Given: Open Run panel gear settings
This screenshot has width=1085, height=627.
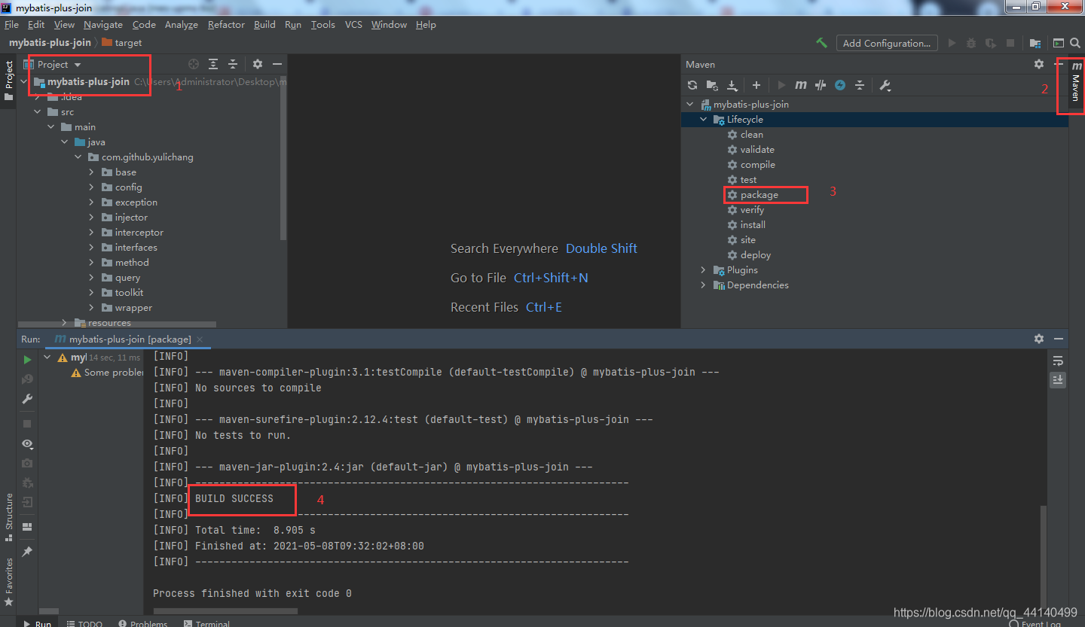Looking at the screenshot, I should point(1039,339).
